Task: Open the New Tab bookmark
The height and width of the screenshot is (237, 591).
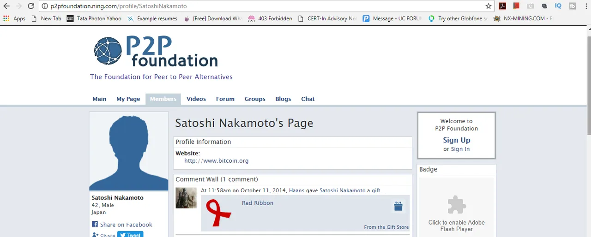Action: point(46,18)
